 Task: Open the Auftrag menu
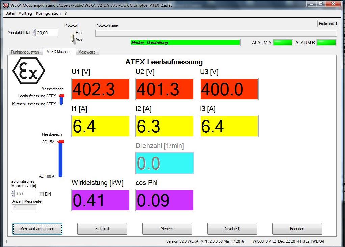pos(25,13)
